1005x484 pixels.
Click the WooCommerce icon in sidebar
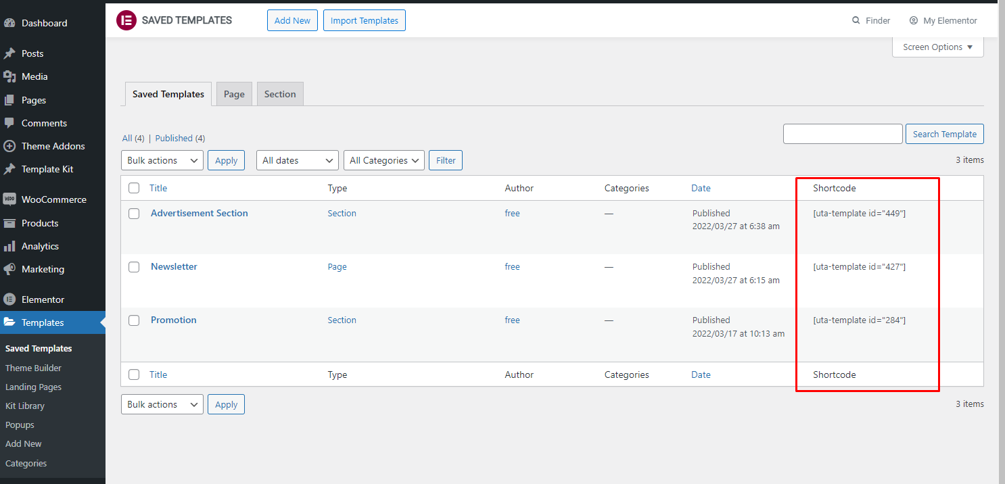click(x=9, y=199)
